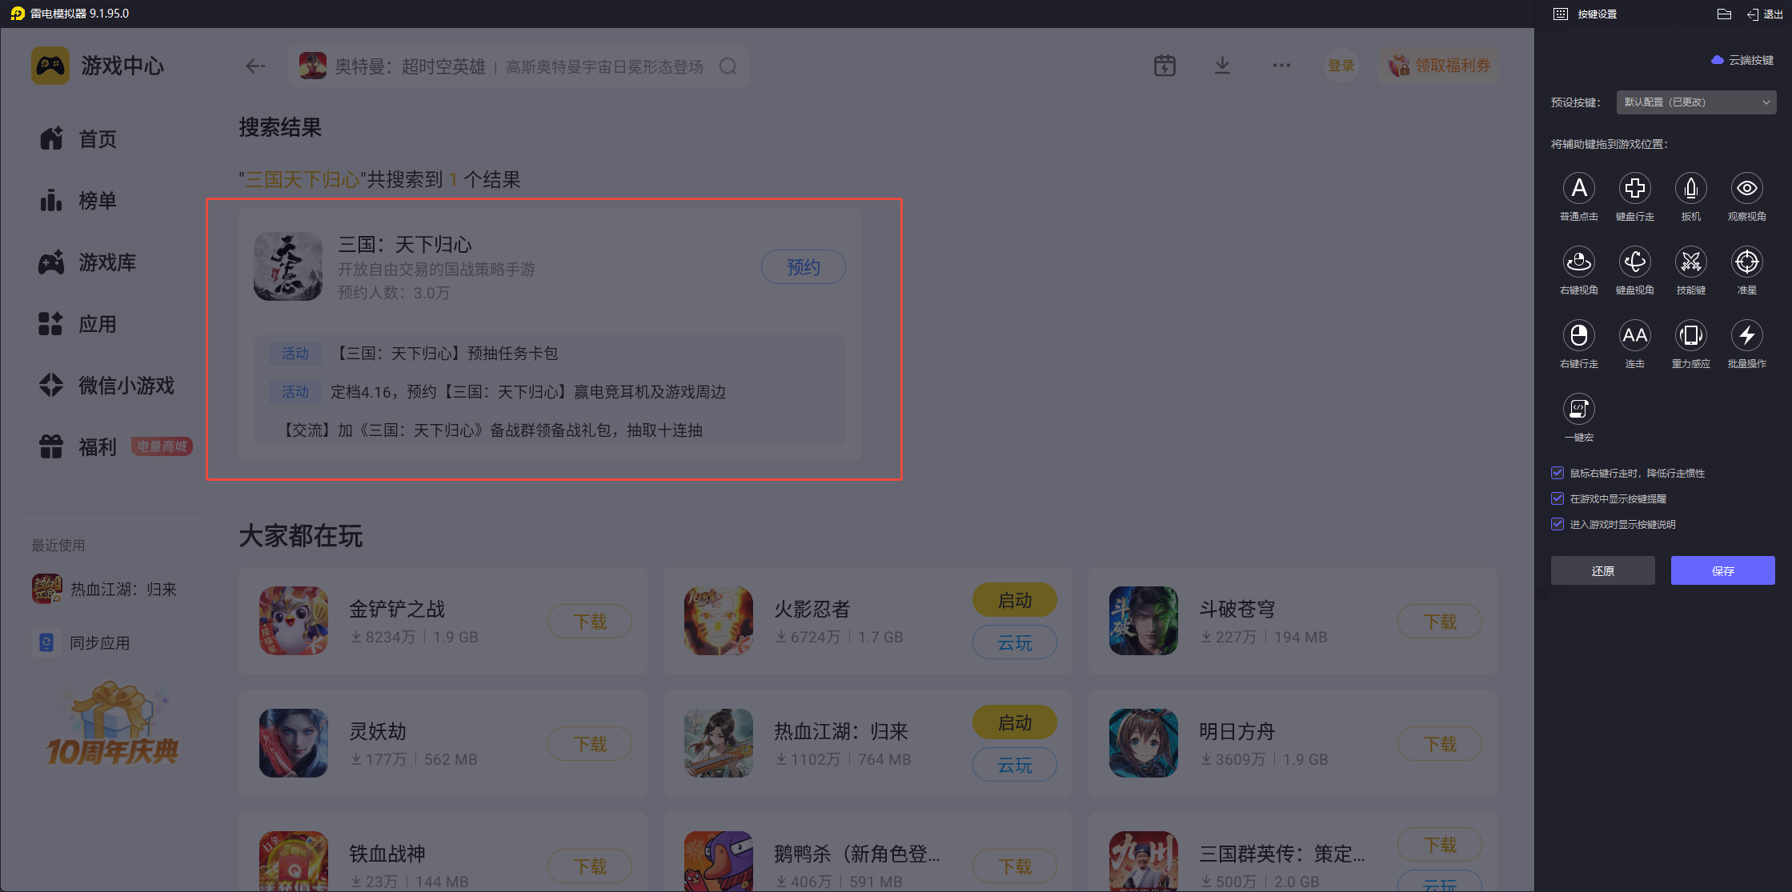Toggle 进入游戏时显示按键说明 checkbox
This screenshot has height=892, width=1792.
point(1557,524)
